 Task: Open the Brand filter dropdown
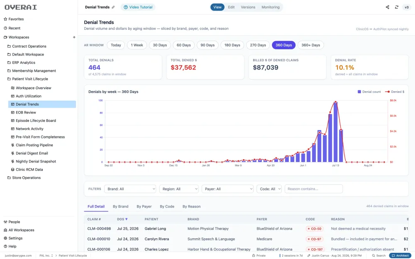pos(130,189)
